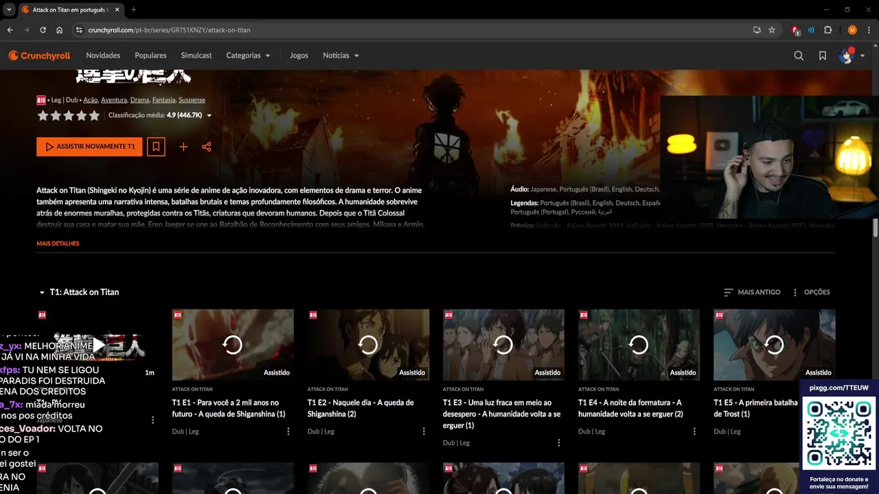Click the page scrollbar thumb
The width and height of the screenshot is (879, 494).
point(876,228)
